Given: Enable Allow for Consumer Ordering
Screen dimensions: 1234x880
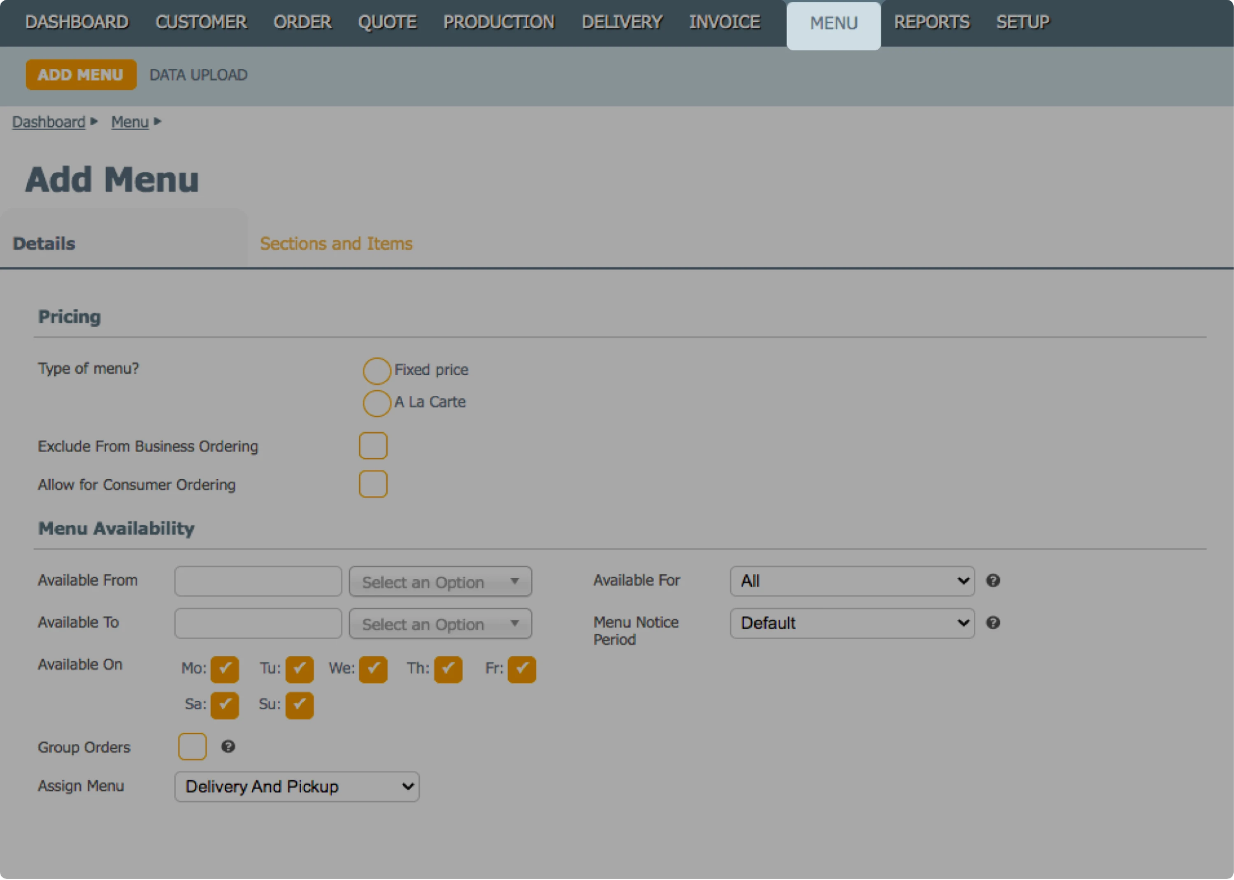Looking at the screenshot, I should click(373, 484).
